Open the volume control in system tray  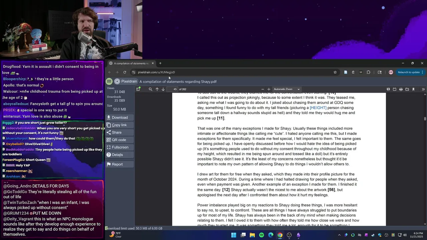click(405, 235)
